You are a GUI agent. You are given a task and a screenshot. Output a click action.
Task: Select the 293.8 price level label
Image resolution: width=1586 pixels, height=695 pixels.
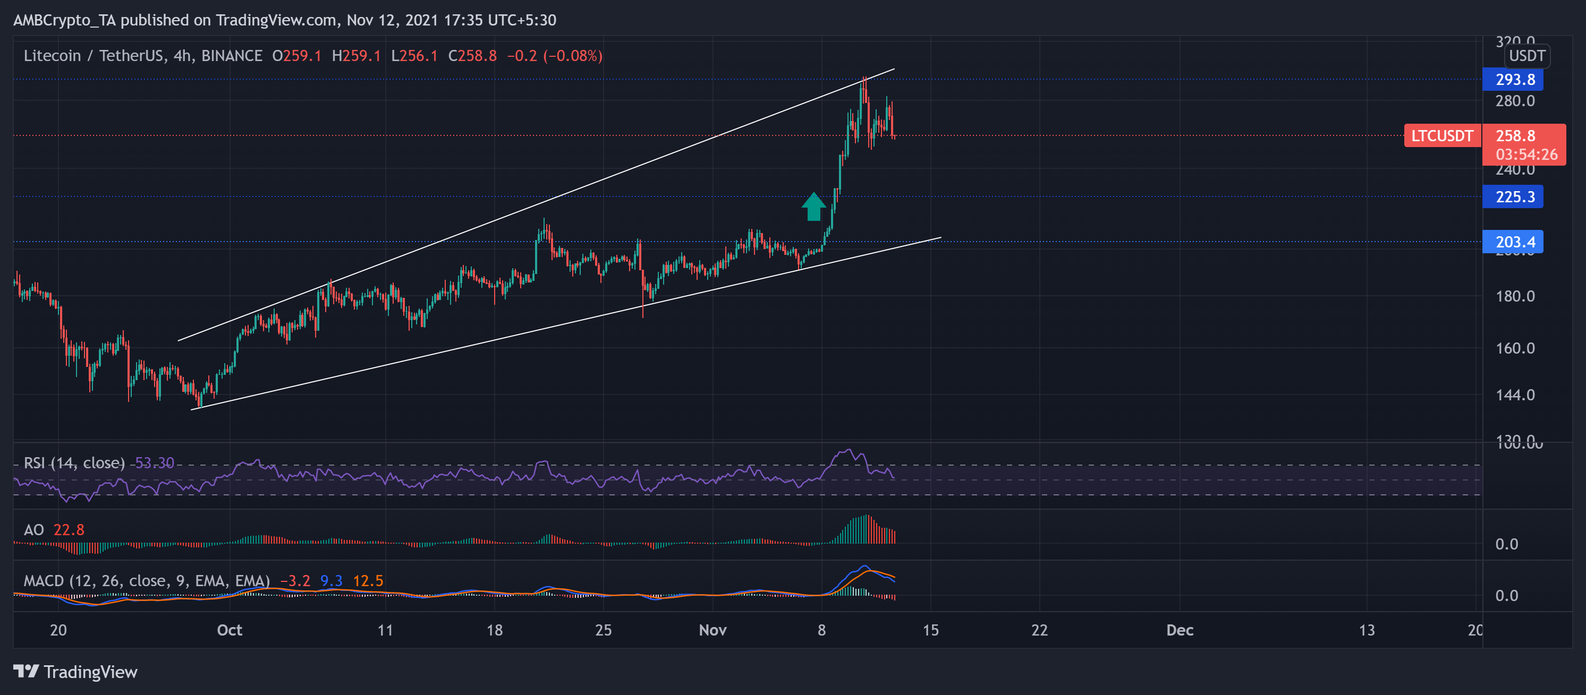[x=1513, y=79]
